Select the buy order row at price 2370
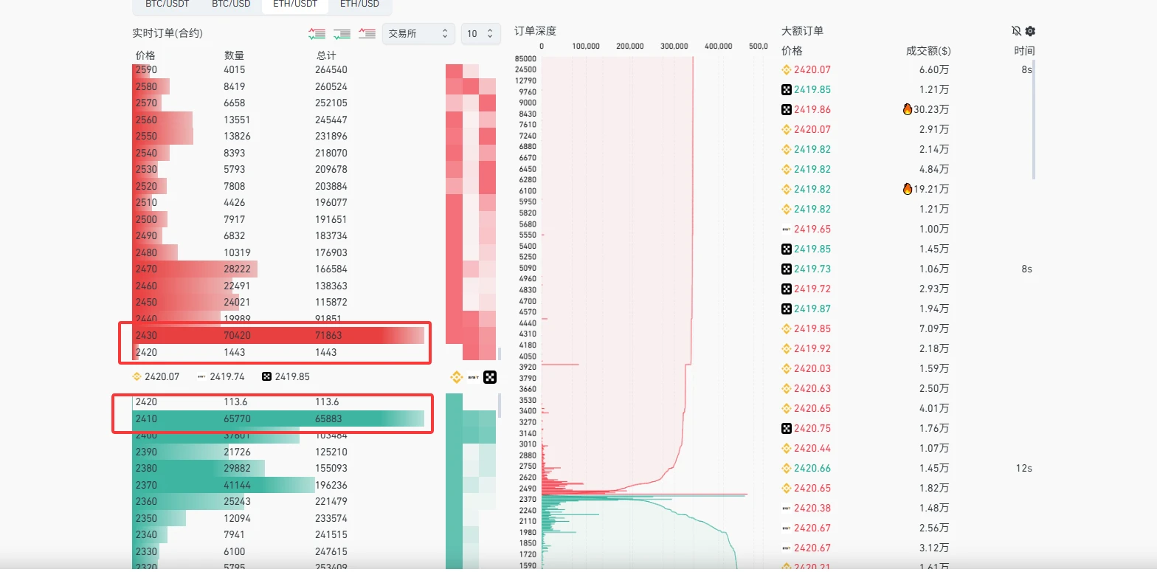This screenshot has width=1157, height=572. tap(278, 485)
